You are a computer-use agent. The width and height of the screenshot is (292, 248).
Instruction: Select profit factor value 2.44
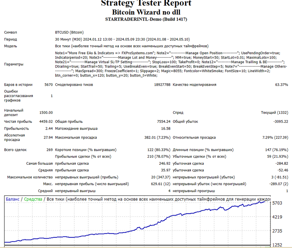[49, 129]
